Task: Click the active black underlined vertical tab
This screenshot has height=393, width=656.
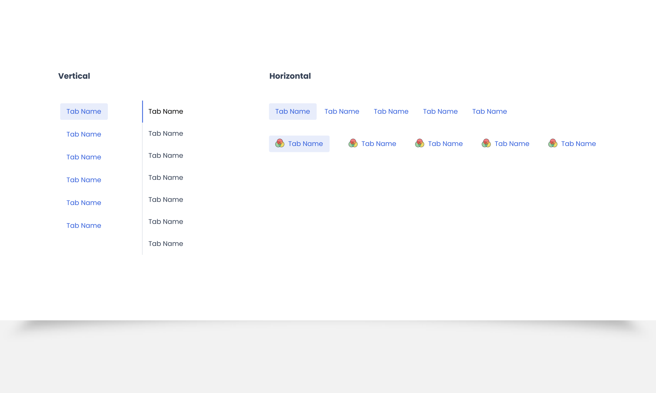Action: (166, 111)
